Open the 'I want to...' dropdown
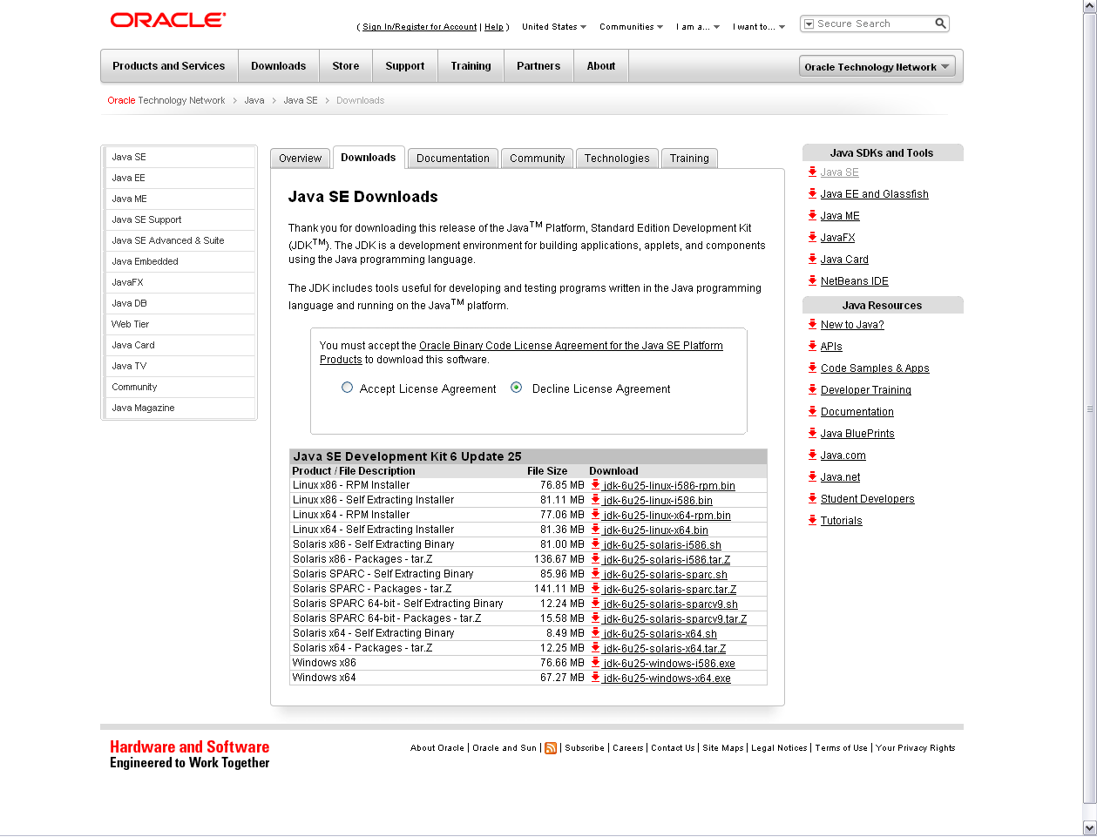 click(x=758, y=27)
